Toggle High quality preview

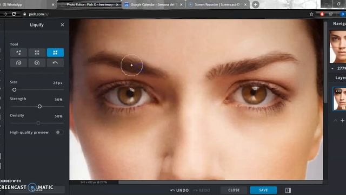59,132
